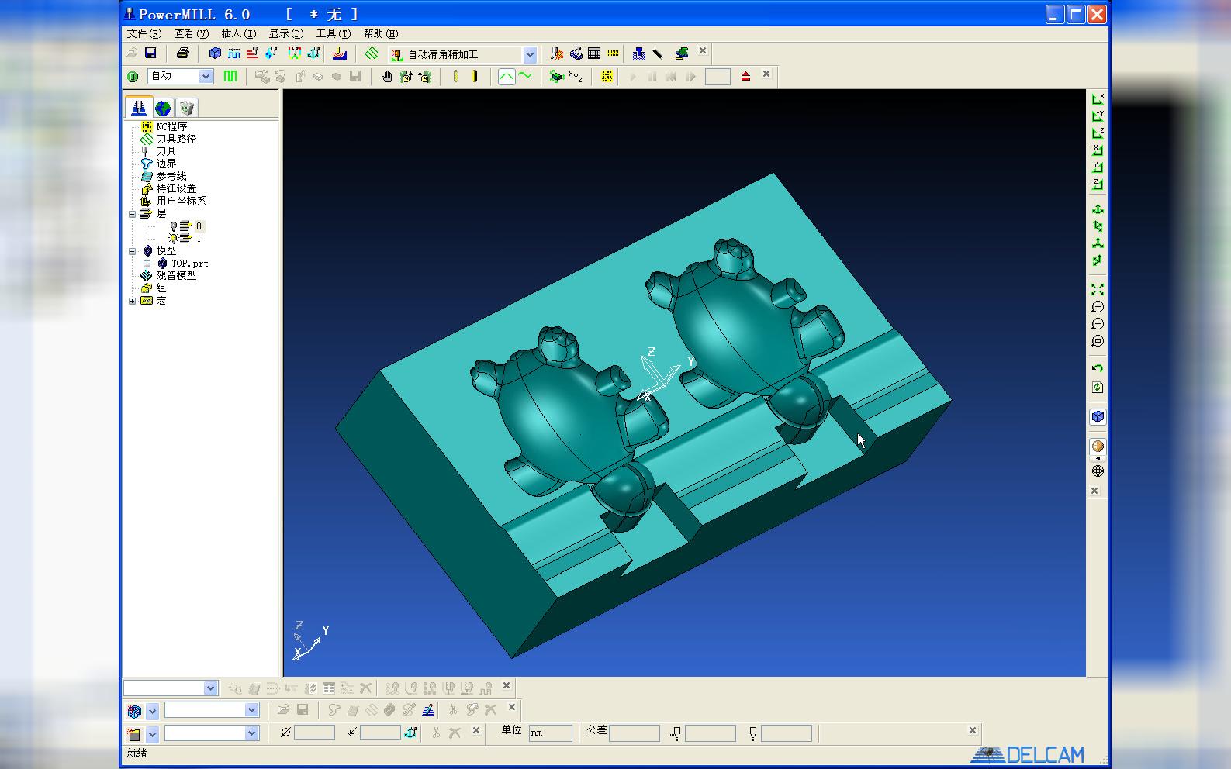Open the recycle bin tab in explorer
The image size is (1231, 769).
(186, 108)
